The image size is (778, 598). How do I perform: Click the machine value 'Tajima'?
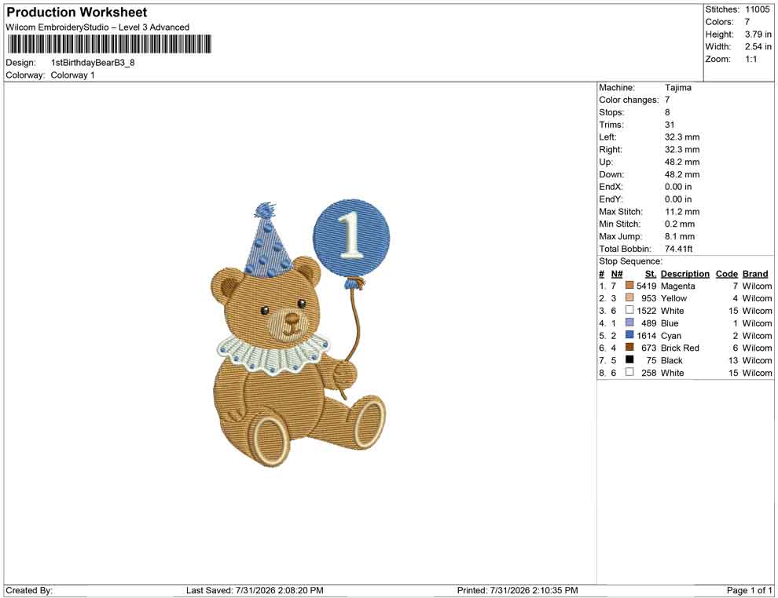677,88
